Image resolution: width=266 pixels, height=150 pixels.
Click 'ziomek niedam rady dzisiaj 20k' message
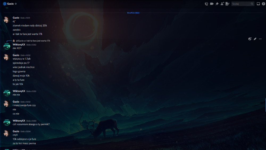pyautogui.click(x=30, y=25)
